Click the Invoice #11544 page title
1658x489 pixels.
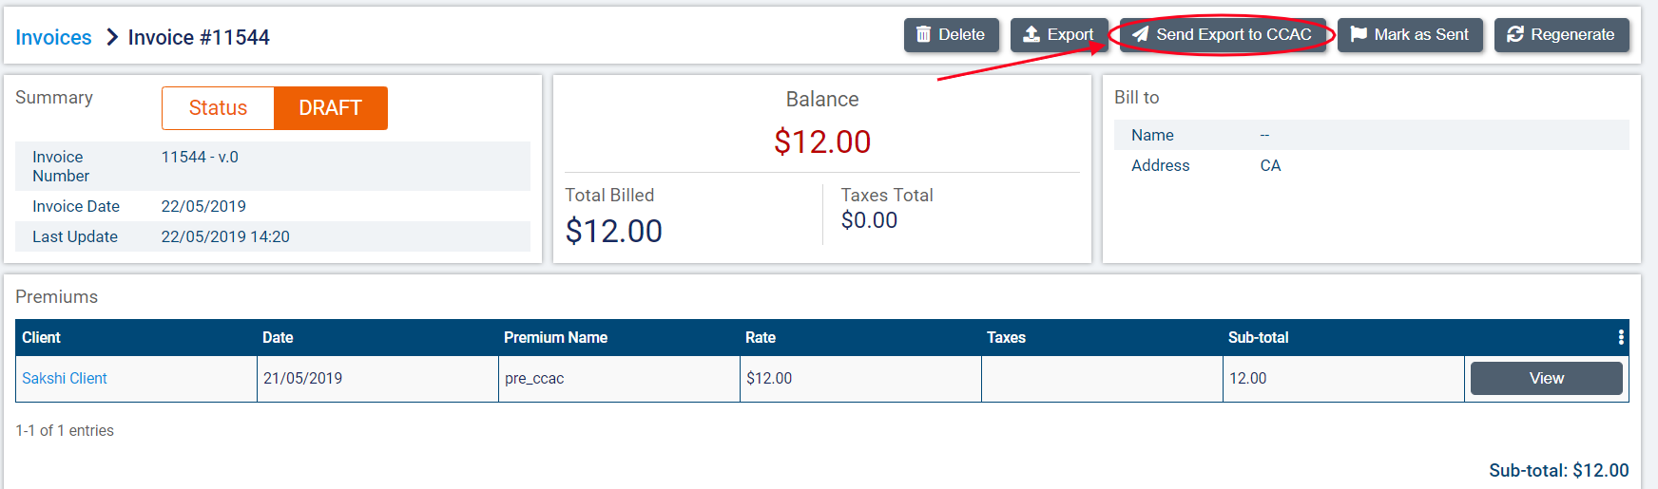(199, 37)
